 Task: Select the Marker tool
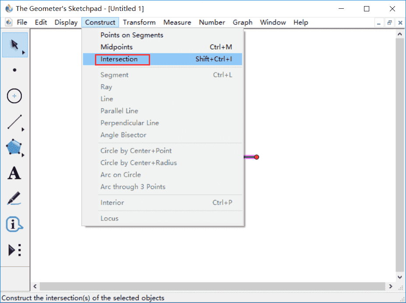14,198
